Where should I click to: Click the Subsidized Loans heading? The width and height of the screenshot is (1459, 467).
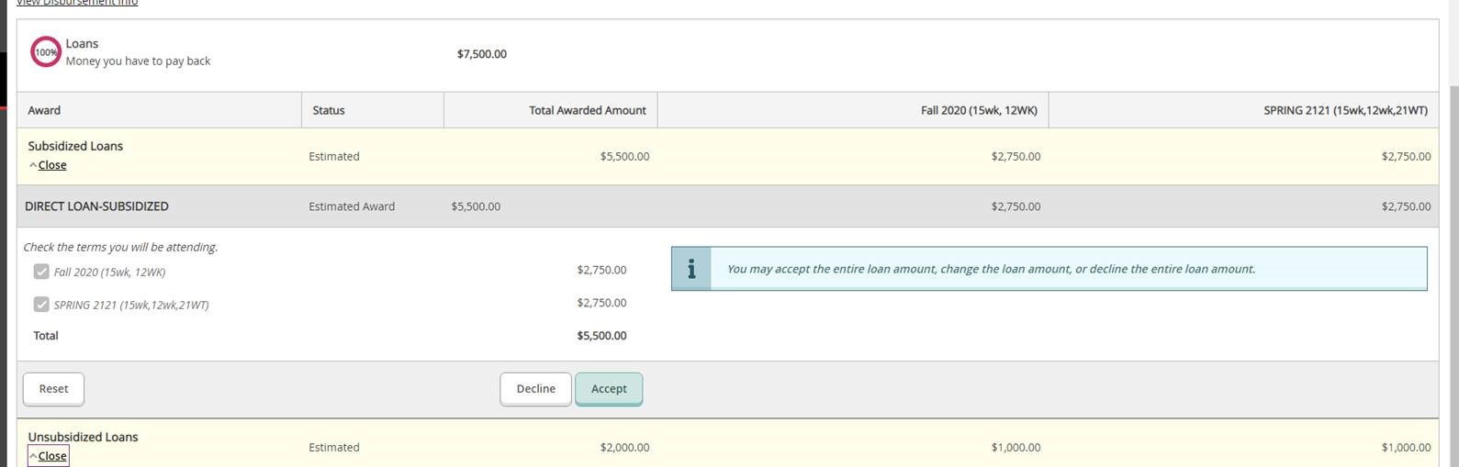[75, 146]
